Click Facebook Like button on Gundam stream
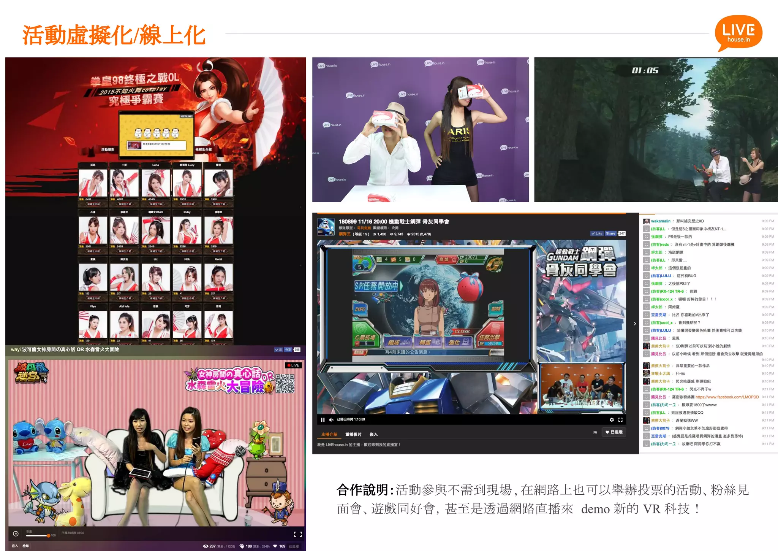The height and width of the screenshot is (551, 778). pyautogui.click(x=597, y=233)
